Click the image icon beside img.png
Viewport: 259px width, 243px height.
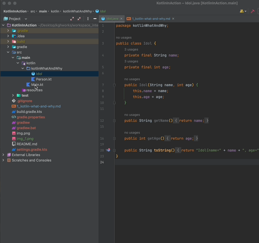click(14, 133)
